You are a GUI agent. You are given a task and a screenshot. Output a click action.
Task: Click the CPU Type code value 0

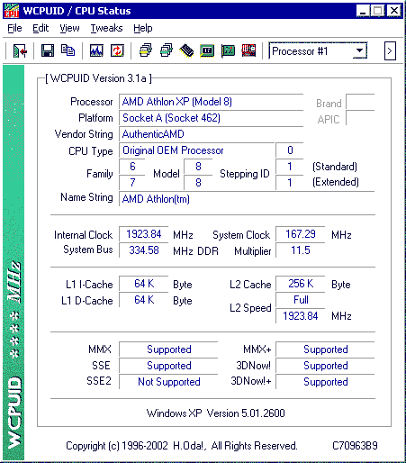click(290, 150)
